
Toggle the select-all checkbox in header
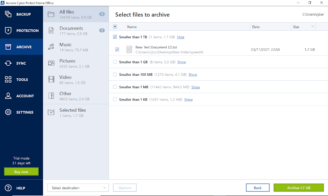tap(115, 27)
